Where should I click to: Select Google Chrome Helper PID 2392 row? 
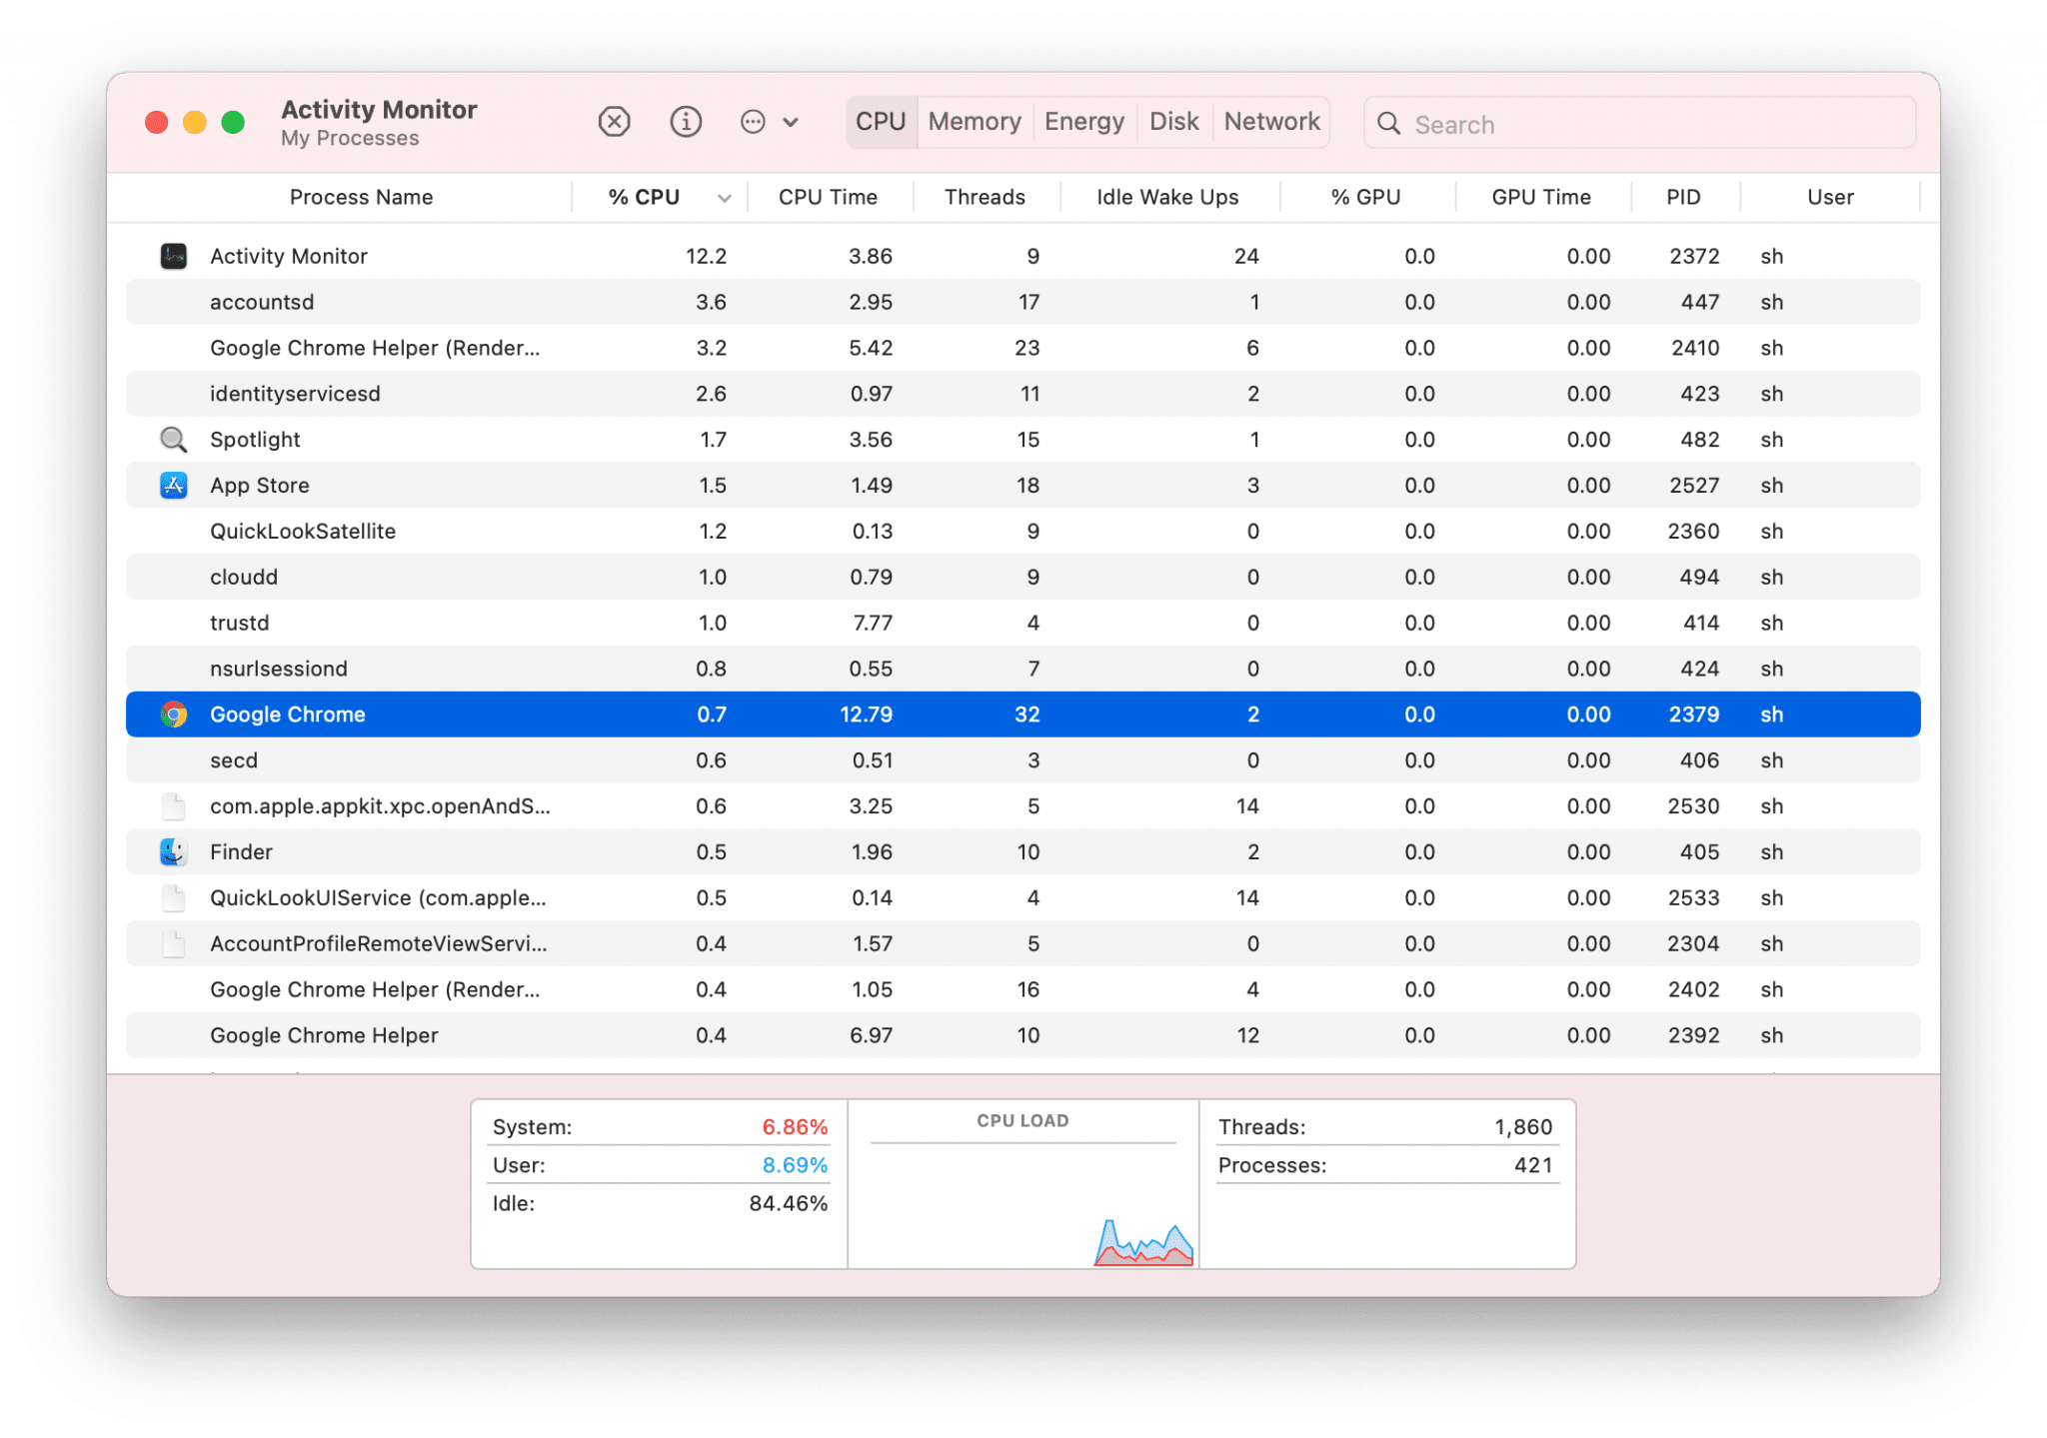coord(1023,1035)
